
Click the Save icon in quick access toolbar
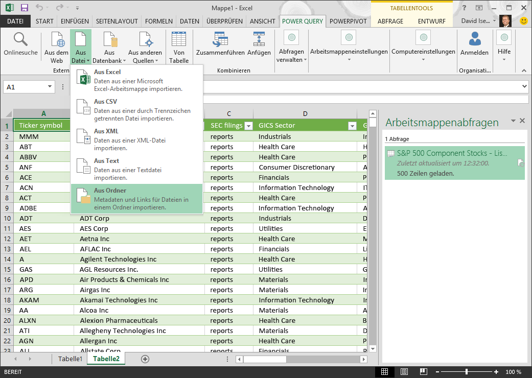[25, 8]
